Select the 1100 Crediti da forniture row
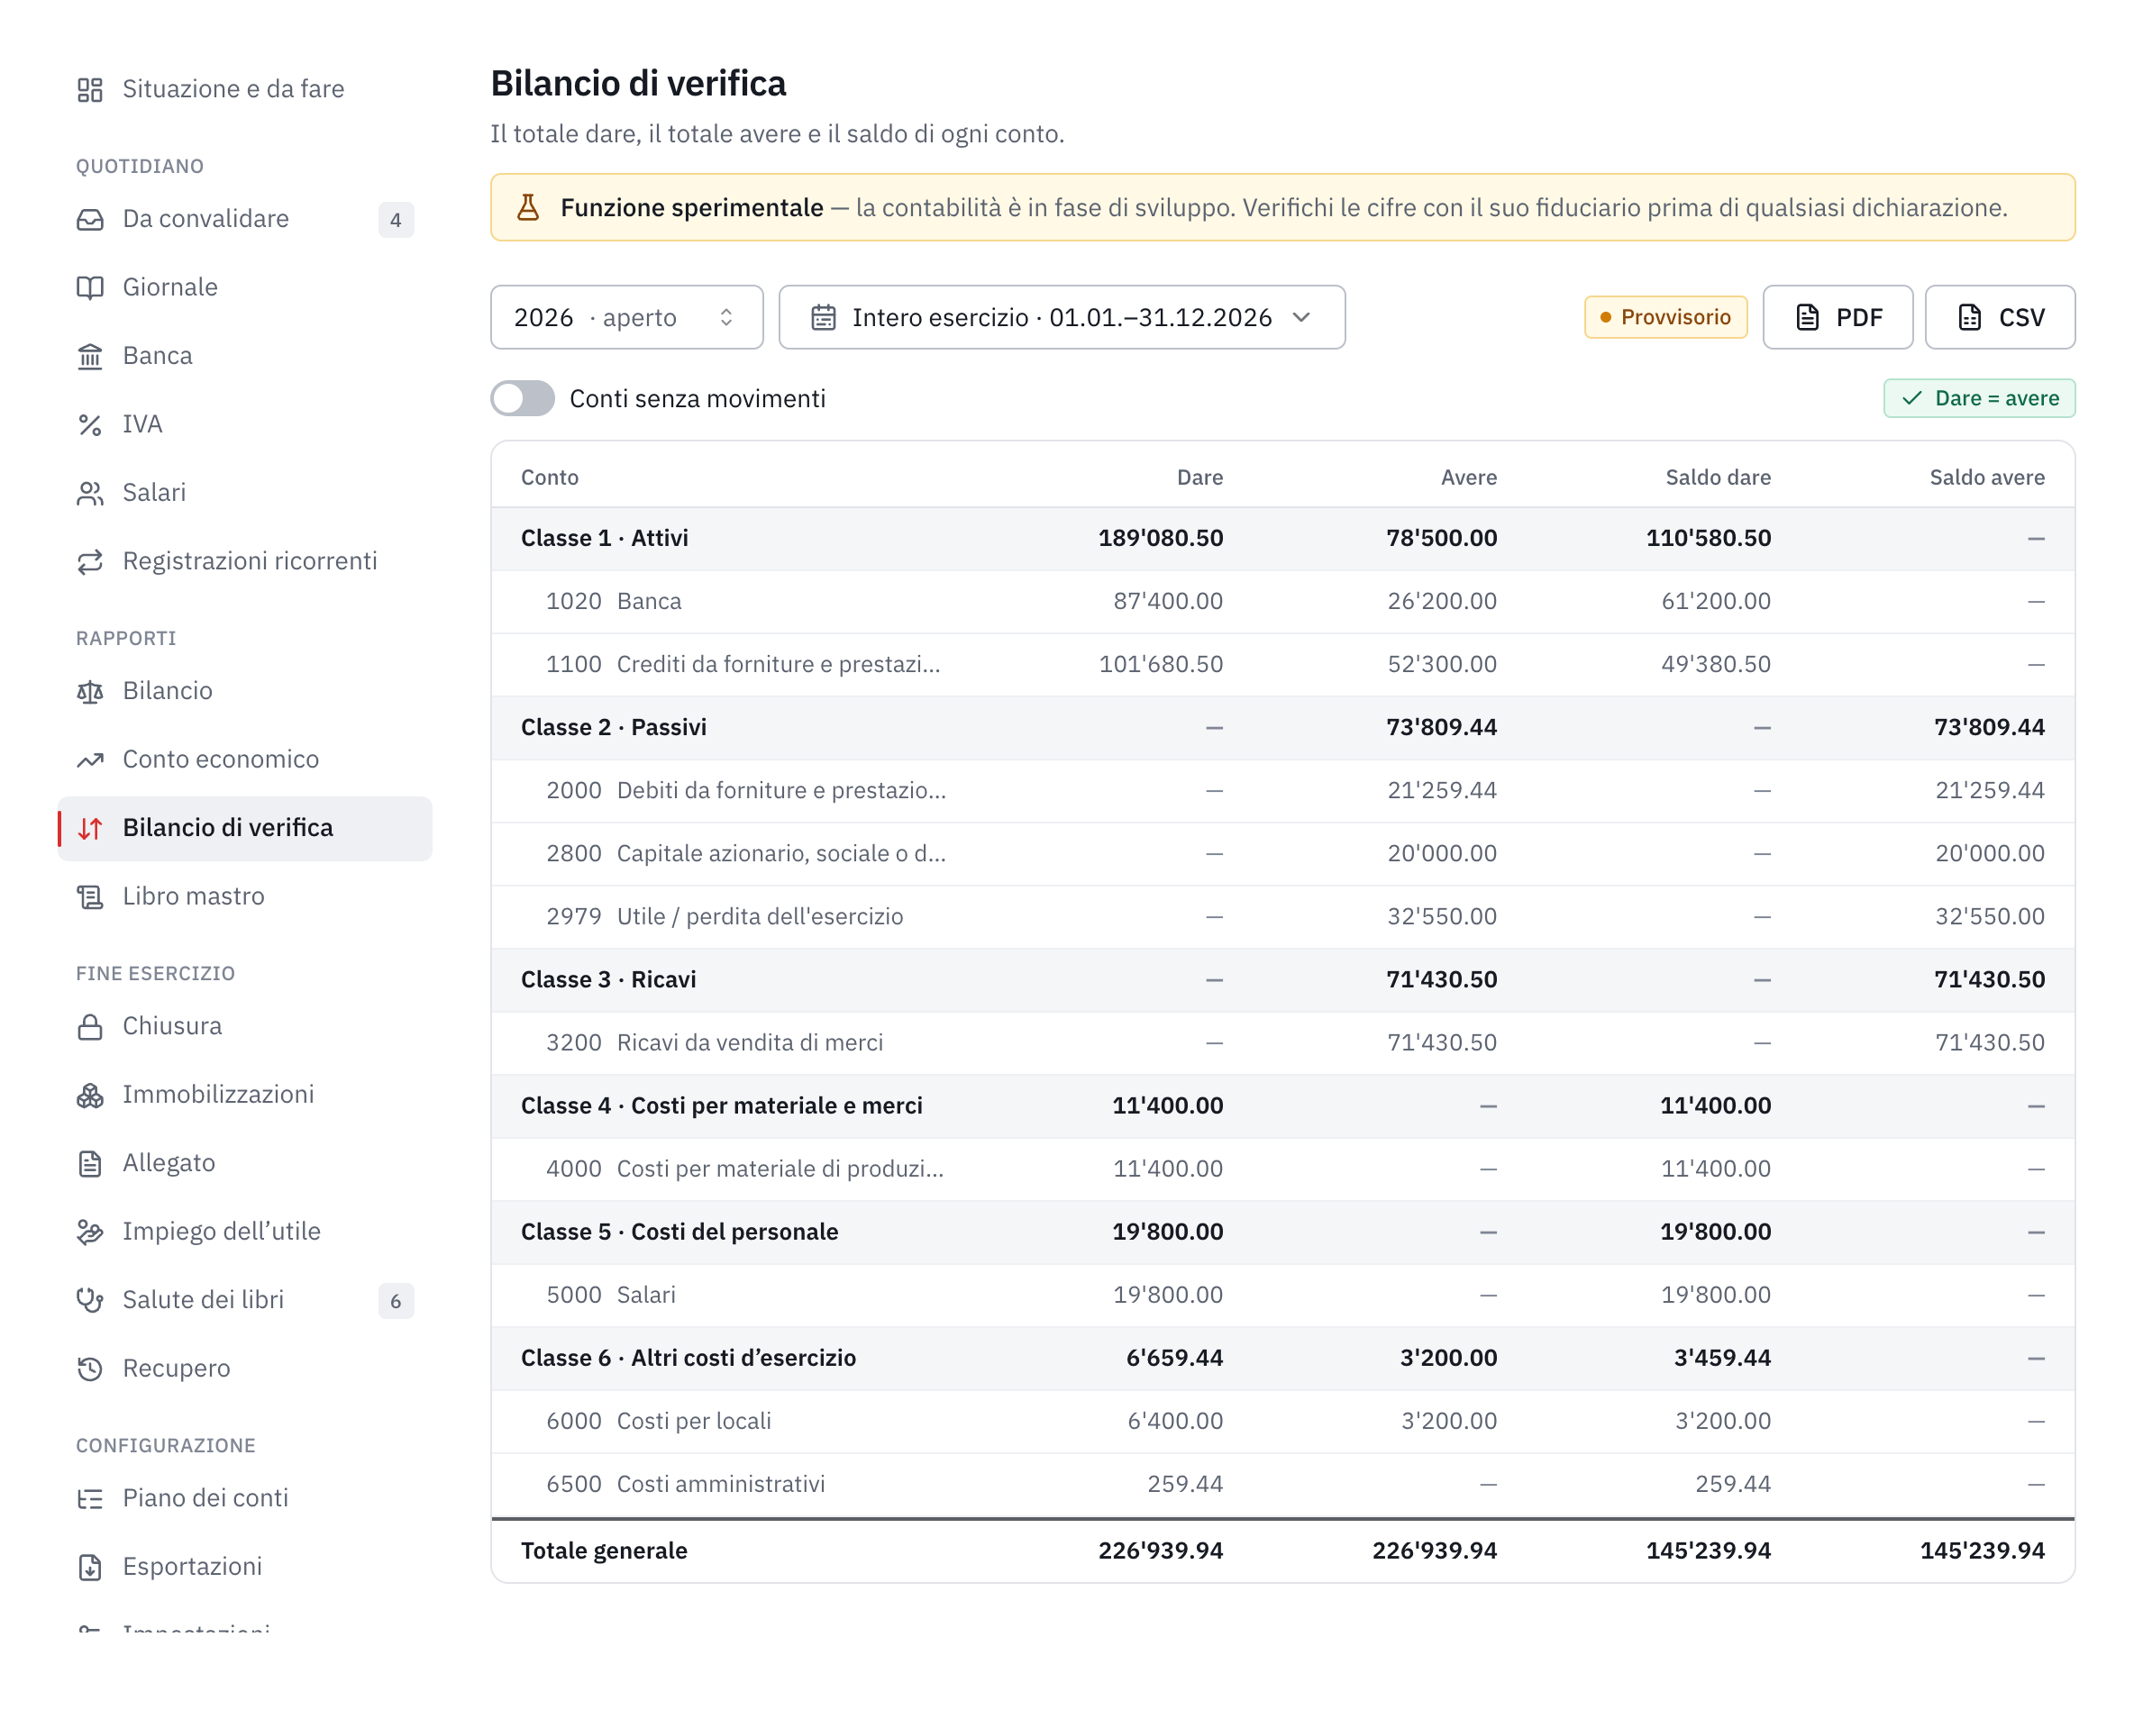 pyautogui.click(x=1282, y=664)
